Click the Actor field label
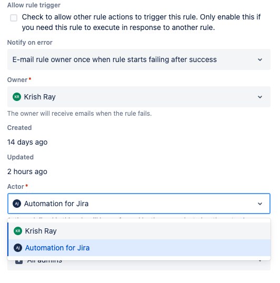This screenshot has width=280, height=283. click(x=16, y=187)
